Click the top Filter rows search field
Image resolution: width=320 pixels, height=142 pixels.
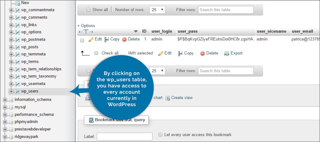click(x=226, y=10)
